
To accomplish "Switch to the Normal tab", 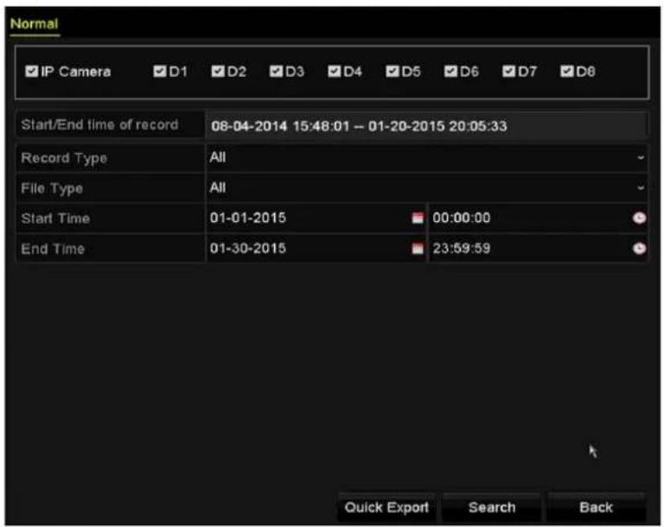I will (x=34, y=23).
